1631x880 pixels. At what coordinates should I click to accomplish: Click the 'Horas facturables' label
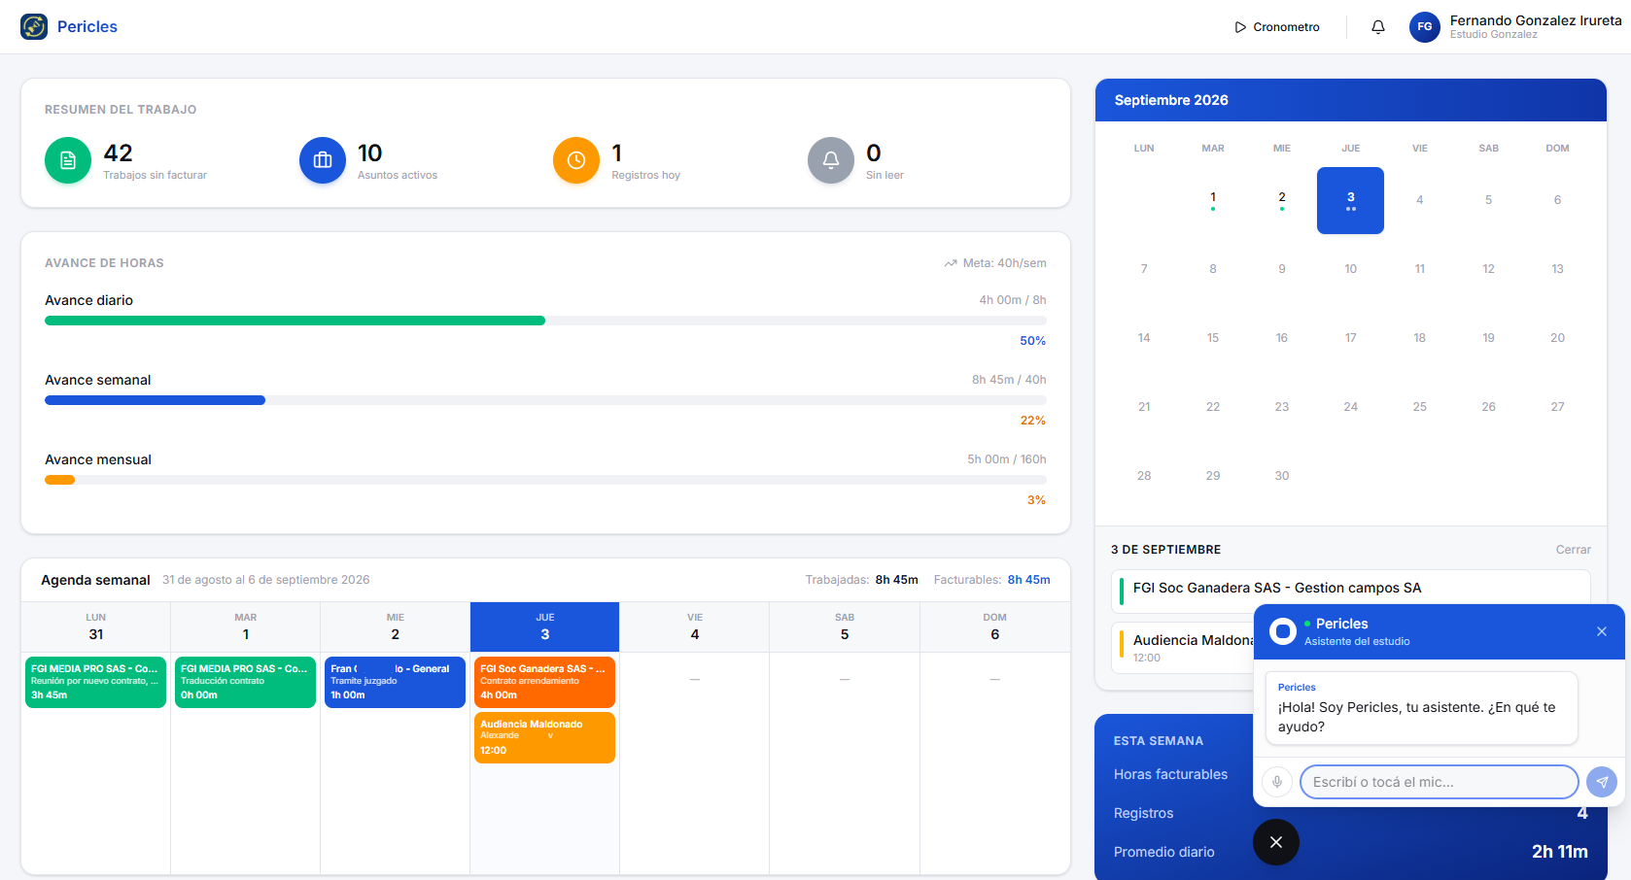tap(1170, 774)
